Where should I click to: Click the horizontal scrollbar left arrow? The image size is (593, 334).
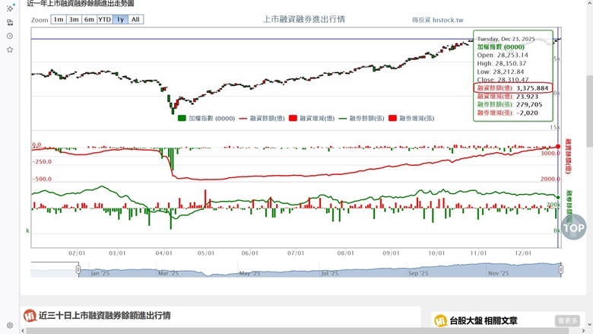coord(23,331)
